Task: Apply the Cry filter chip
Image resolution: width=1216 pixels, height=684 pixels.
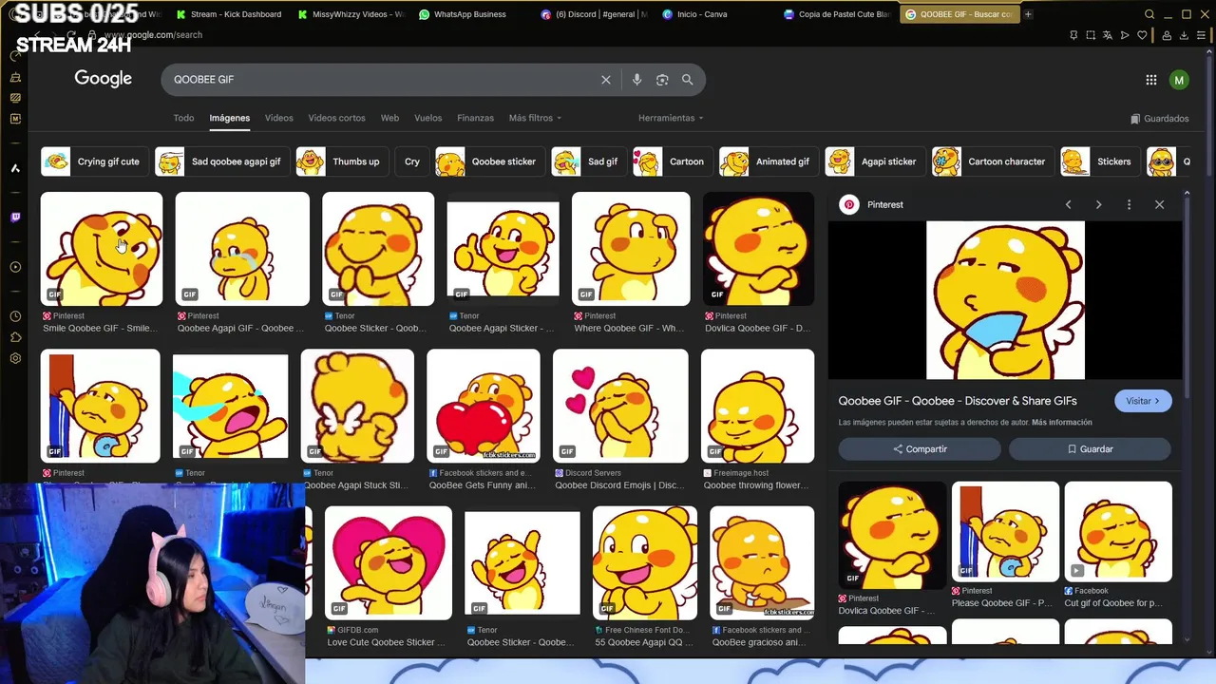Action: coord(411,161)
